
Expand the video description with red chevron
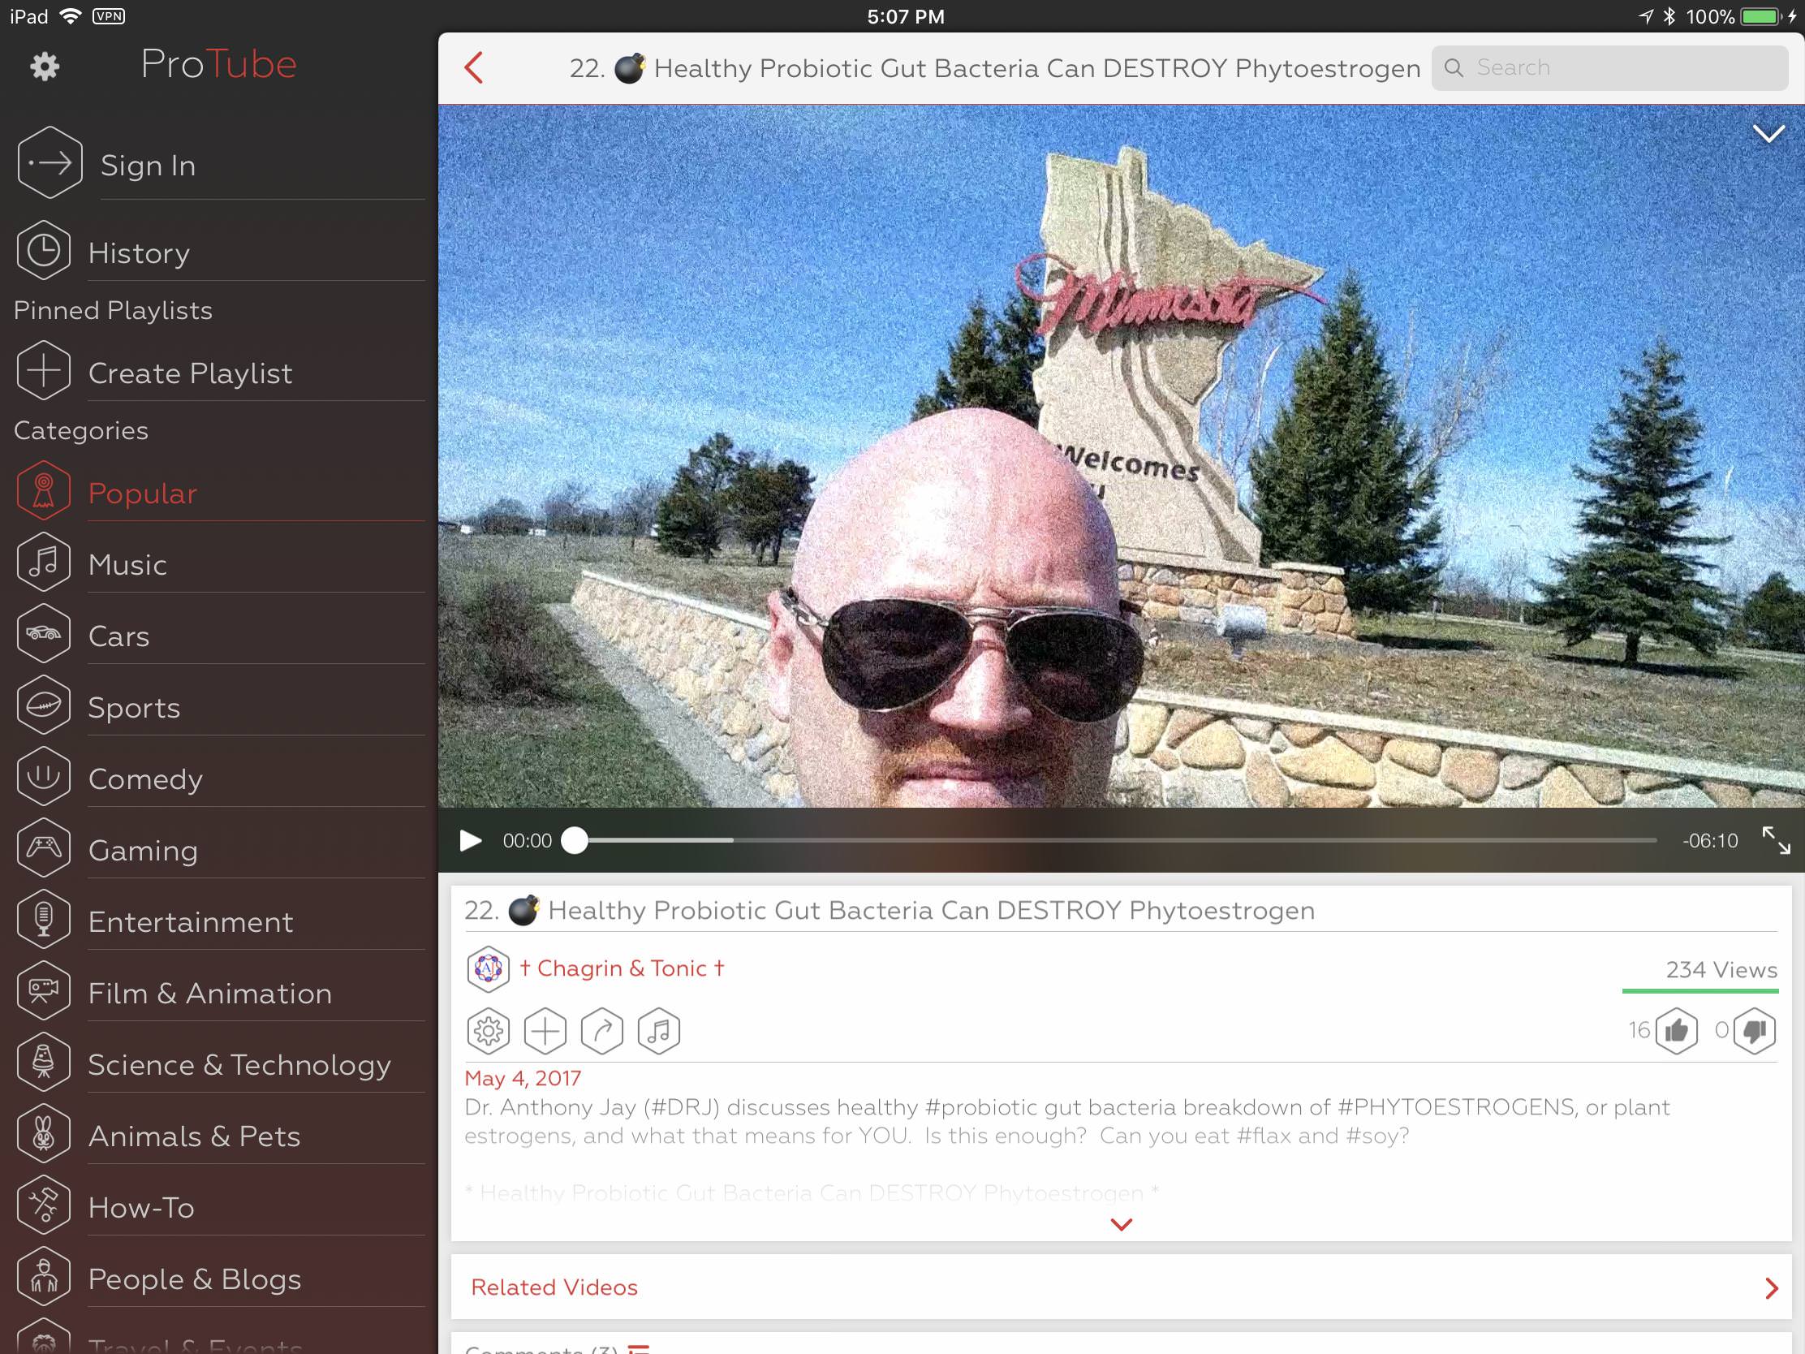[x=1121, y=1224]
